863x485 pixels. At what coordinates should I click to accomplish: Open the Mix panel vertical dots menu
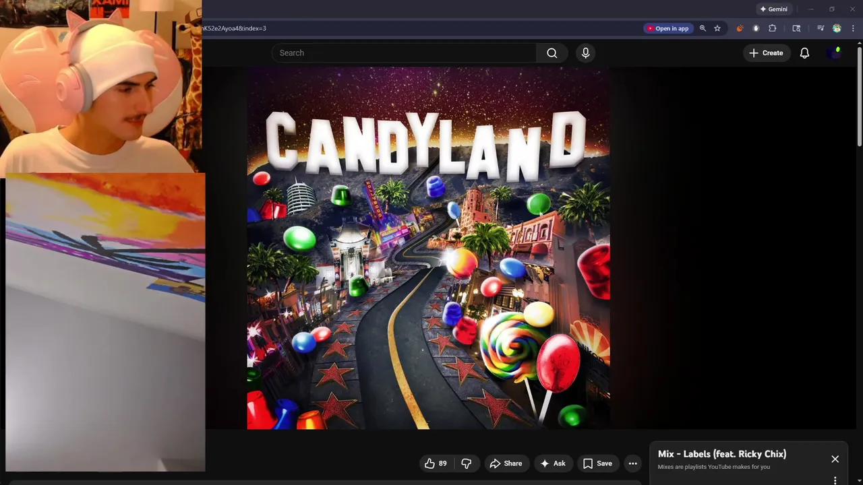click(x=835, y=480)
